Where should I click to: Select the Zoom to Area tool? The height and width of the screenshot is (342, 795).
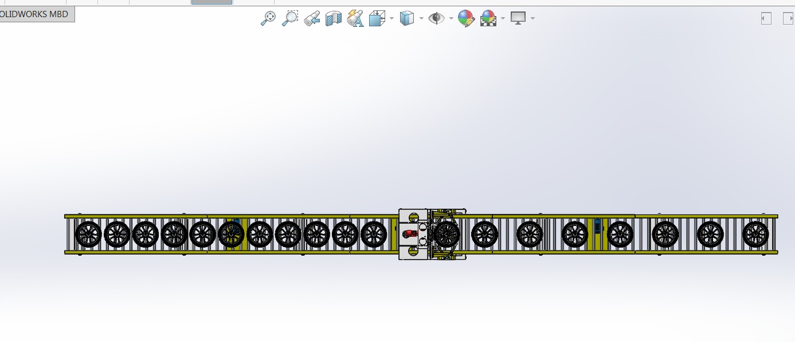[290, 18]
